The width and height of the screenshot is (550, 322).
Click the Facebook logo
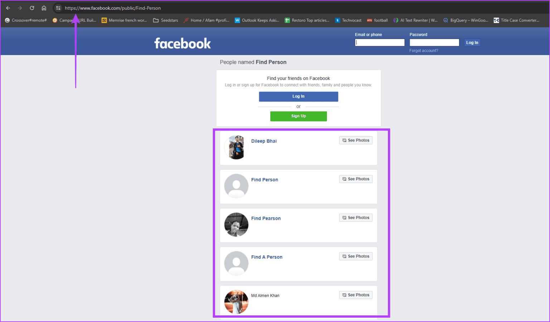pos(183,43)
